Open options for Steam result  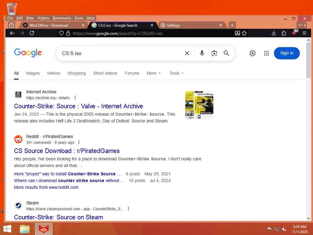(x=128, y=209)
